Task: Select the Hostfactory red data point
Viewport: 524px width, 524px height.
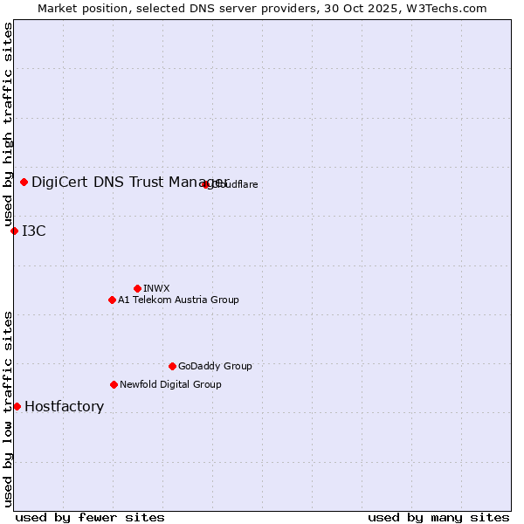Action: (x=17, y=406)
